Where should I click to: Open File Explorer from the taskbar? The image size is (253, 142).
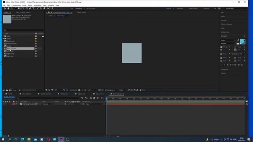point(29,139)
